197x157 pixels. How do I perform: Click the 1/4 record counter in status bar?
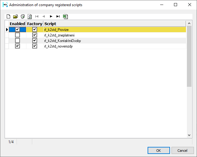(11, 142)
